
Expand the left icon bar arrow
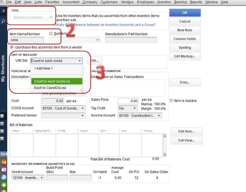(3, 11)
